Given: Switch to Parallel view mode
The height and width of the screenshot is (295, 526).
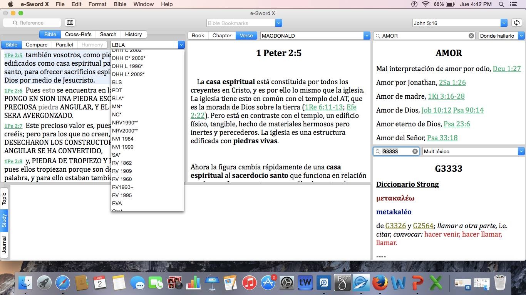Looking at the screenshot, I should (64, 45).
